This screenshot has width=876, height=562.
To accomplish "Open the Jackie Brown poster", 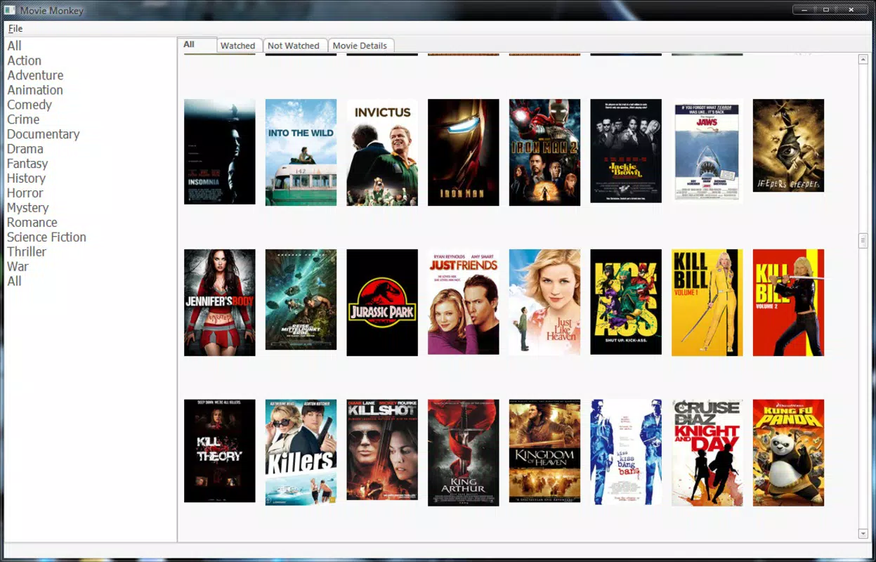I will click(x=626, y=151).
